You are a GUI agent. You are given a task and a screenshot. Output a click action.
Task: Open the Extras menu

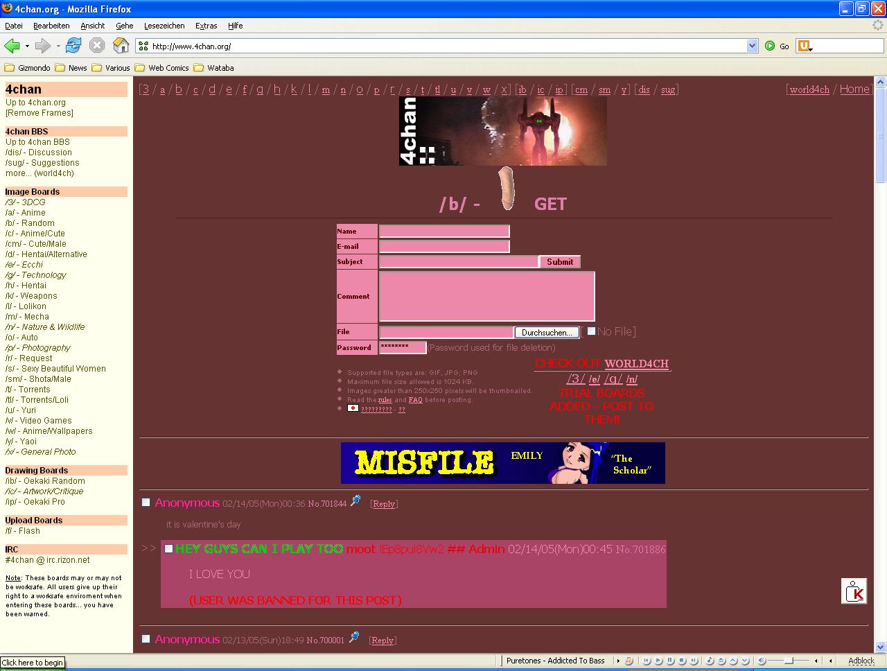pos(206,26)
